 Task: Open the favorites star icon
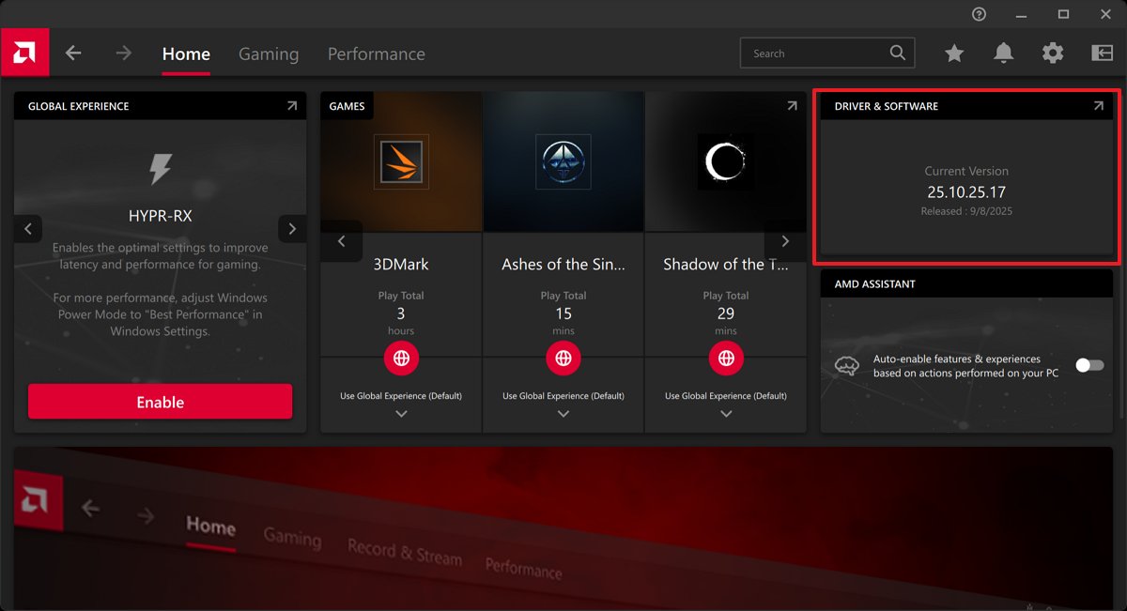point(954,53)
